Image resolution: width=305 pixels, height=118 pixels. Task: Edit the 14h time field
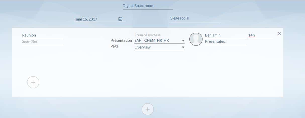pyautogui.click(x=261, y=35)
